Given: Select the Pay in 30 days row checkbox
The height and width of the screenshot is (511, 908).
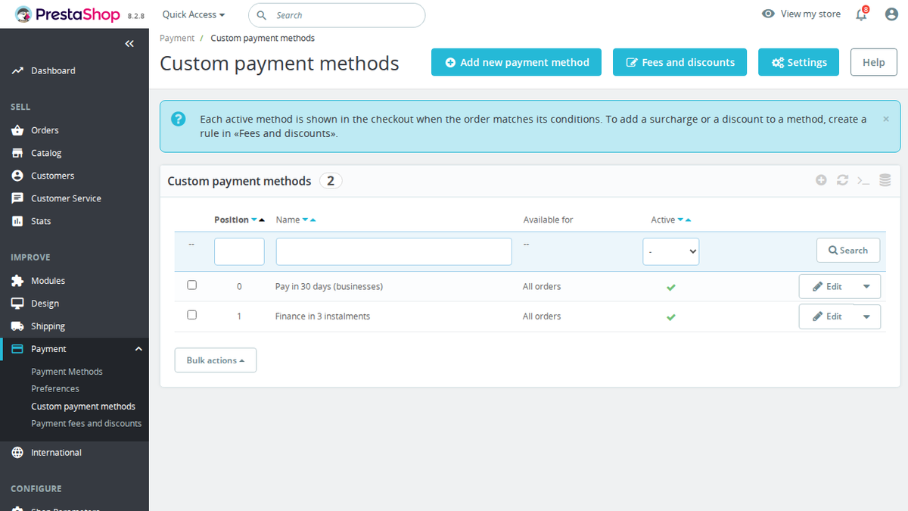Looking at the screenshot, I should [191, 285].
